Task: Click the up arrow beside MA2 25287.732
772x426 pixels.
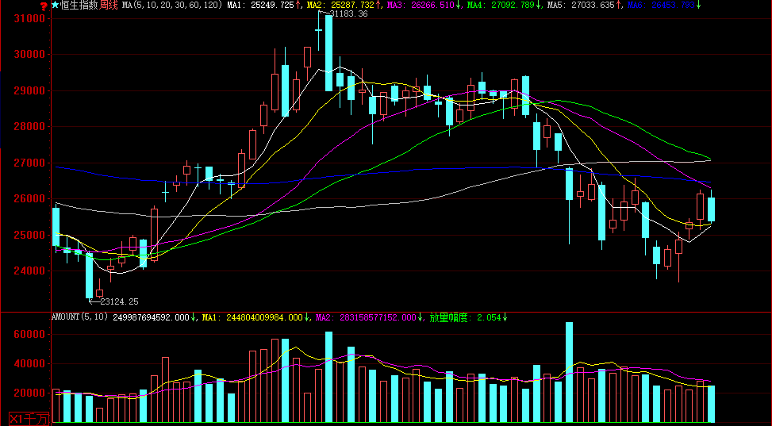Action: point(378,5)
